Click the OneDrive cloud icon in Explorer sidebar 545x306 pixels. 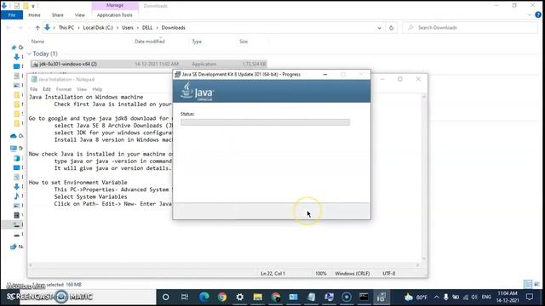click(x=14, y=136)
